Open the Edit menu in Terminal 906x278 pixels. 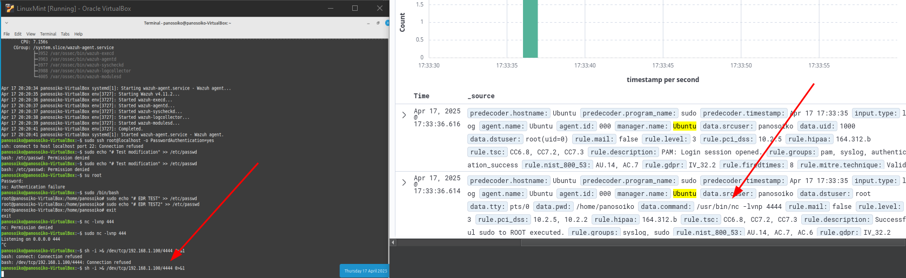18,34
